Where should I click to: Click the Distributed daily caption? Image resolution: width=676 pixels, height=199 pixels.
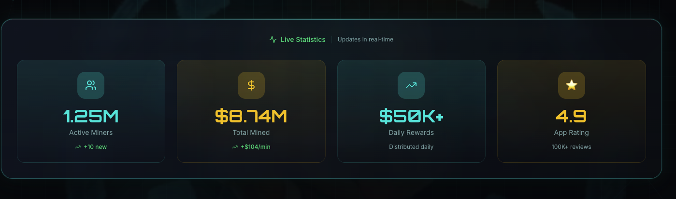411,147
